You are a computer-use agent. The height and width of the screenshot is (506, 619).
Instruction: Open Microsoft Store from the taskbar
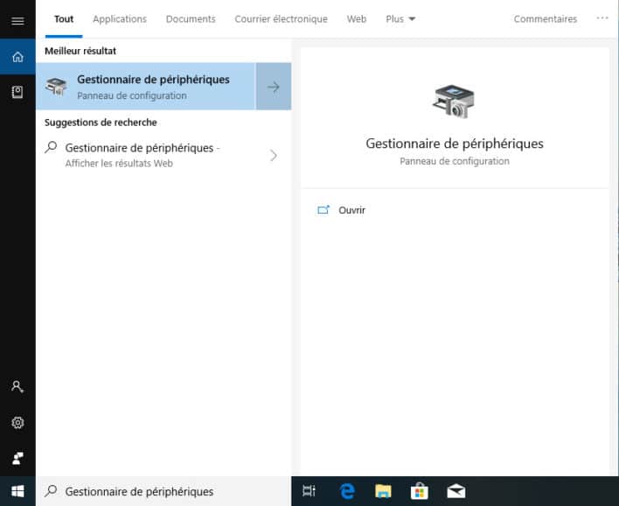pyautogui.click(x=420, y=491)
